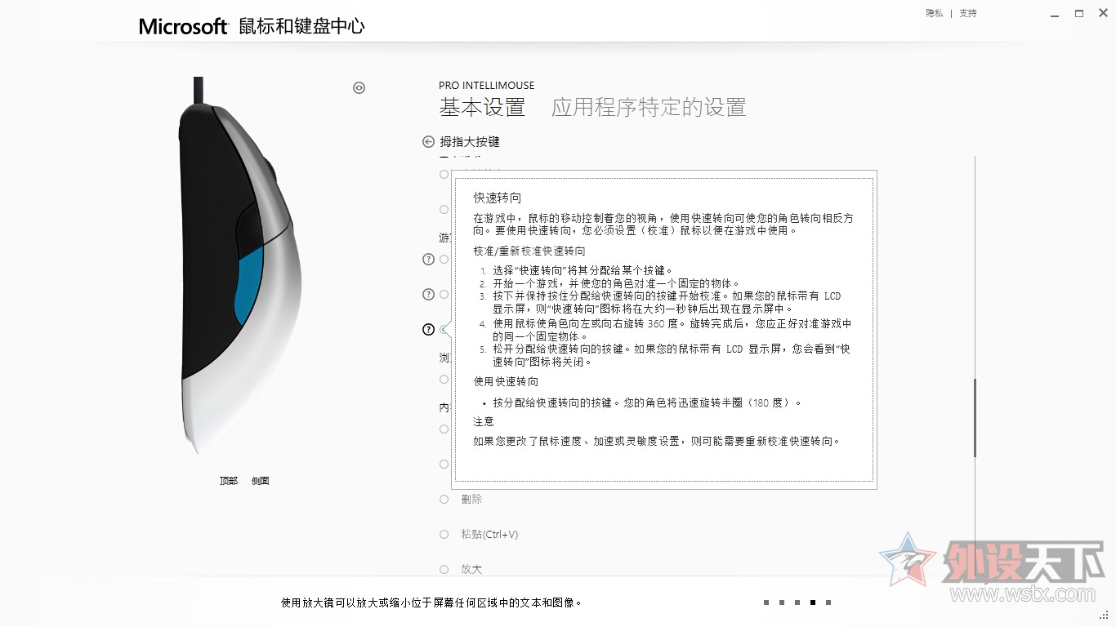
Task: Select the 删除 radio button
Action: click(x=444, y=499)
